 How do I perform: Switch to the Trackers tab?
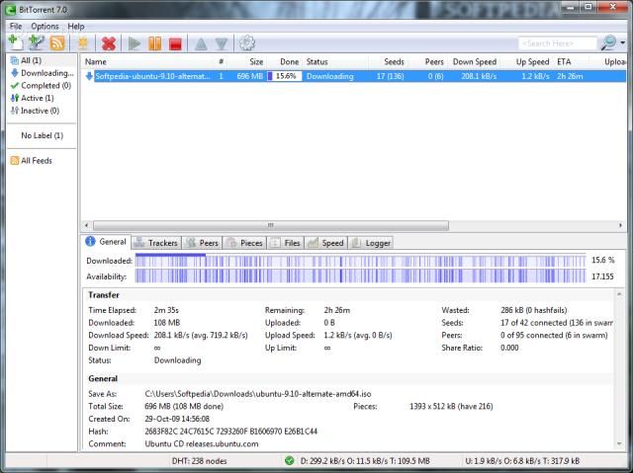(155, 242)
